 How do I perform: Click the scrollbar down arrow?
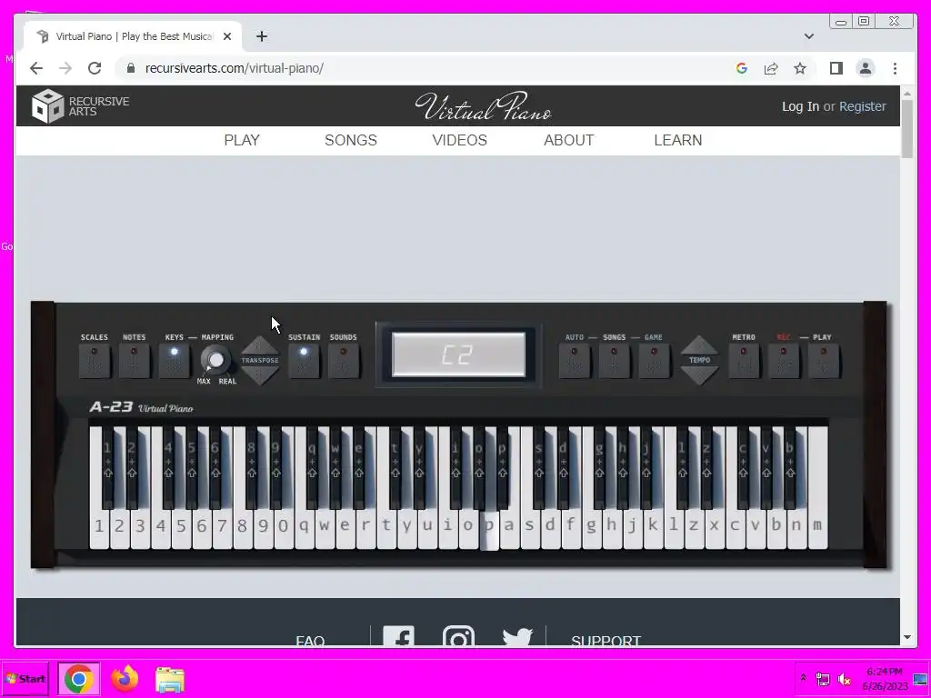[x=906, y=637]
